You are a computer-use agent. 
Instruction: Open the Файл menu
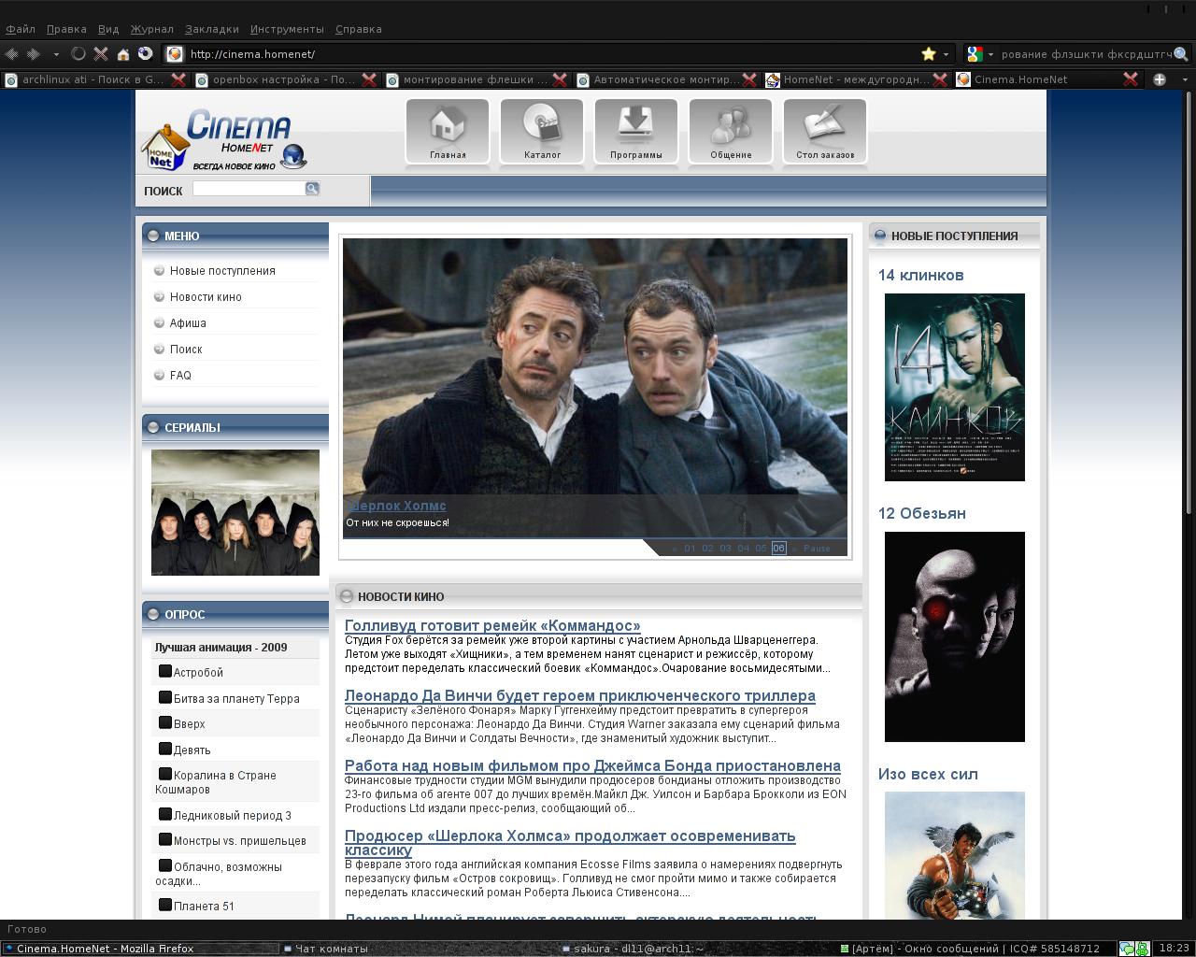[21, 29]
